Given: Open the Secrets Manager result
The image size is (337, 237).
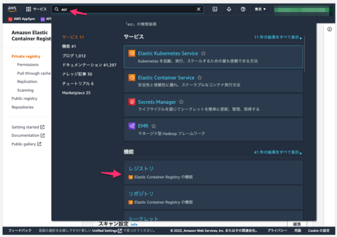Looking at the screenshot, I should (x=213, y=105).
